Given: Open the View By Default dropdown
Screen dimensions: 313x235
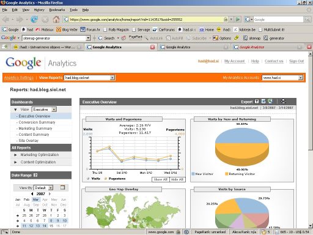Looking at the screenshot, I should pyautogui.click(x=51, y=188).
